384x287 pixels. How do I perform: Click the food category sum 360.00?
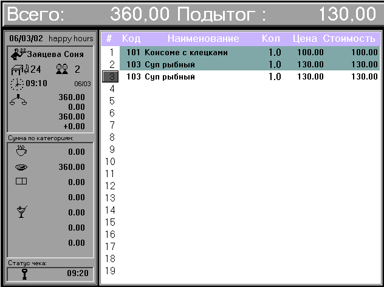pos(72,167)
